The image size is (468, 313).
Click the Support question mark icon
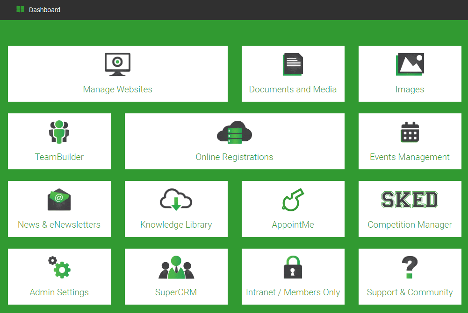[410, 267]
